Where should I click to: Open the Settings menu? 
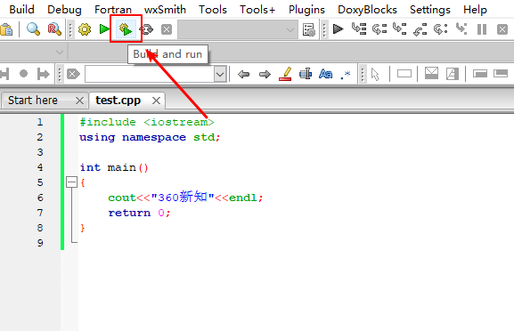coord(429,10)
